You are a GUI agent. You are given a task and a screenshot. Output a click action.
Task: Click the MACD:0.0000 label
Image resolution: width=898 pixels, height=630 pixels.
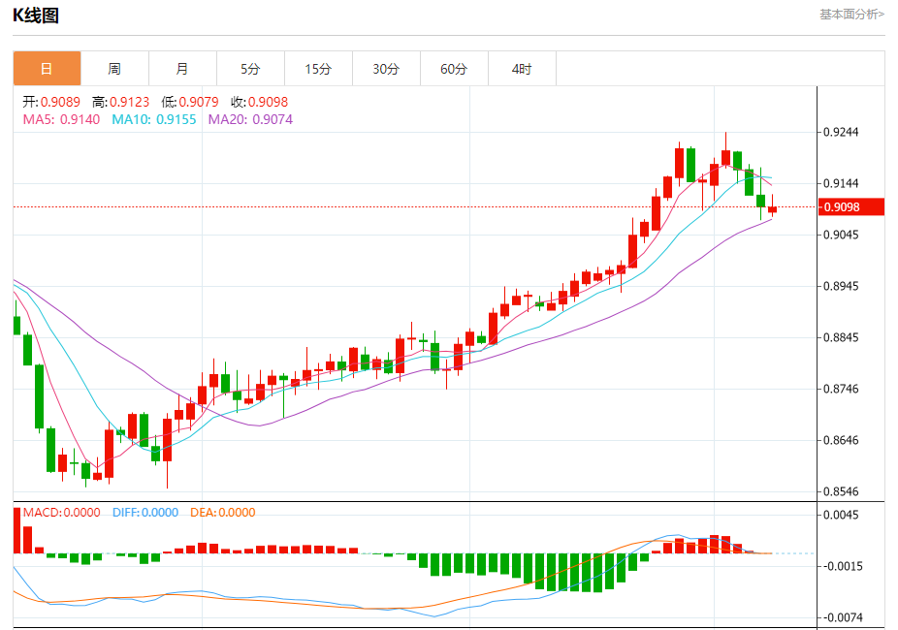pyautogui.click(x=61, y=512)
